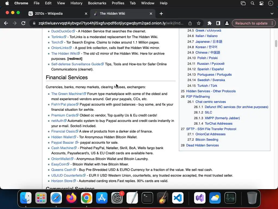Open the profile avatar icon
The height and width of the screenshot is (209, 278).
click(227, 23)
